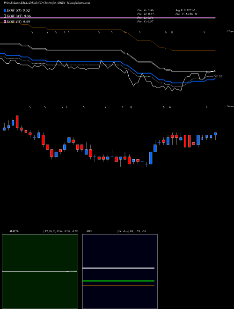
Task: Click the 'Pre H: 0.57' value
Action: coord(146,14)
